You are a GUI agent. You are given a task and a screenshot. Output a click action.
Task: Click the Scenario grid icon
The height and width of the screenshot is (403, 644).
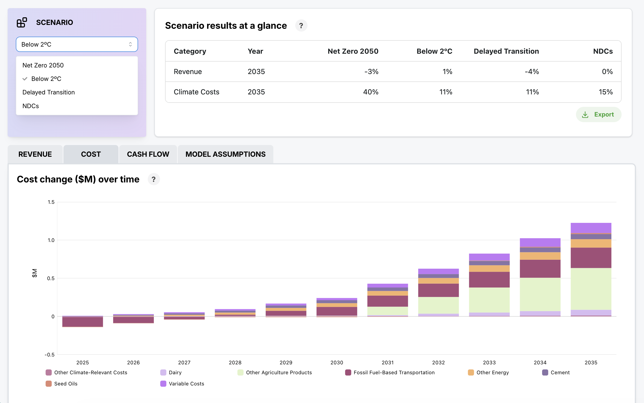(22, 22)
